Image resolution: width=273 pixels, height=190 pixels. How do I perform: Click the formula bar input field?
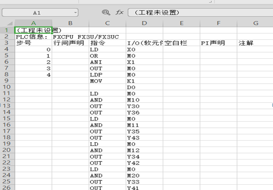point(200,12)
